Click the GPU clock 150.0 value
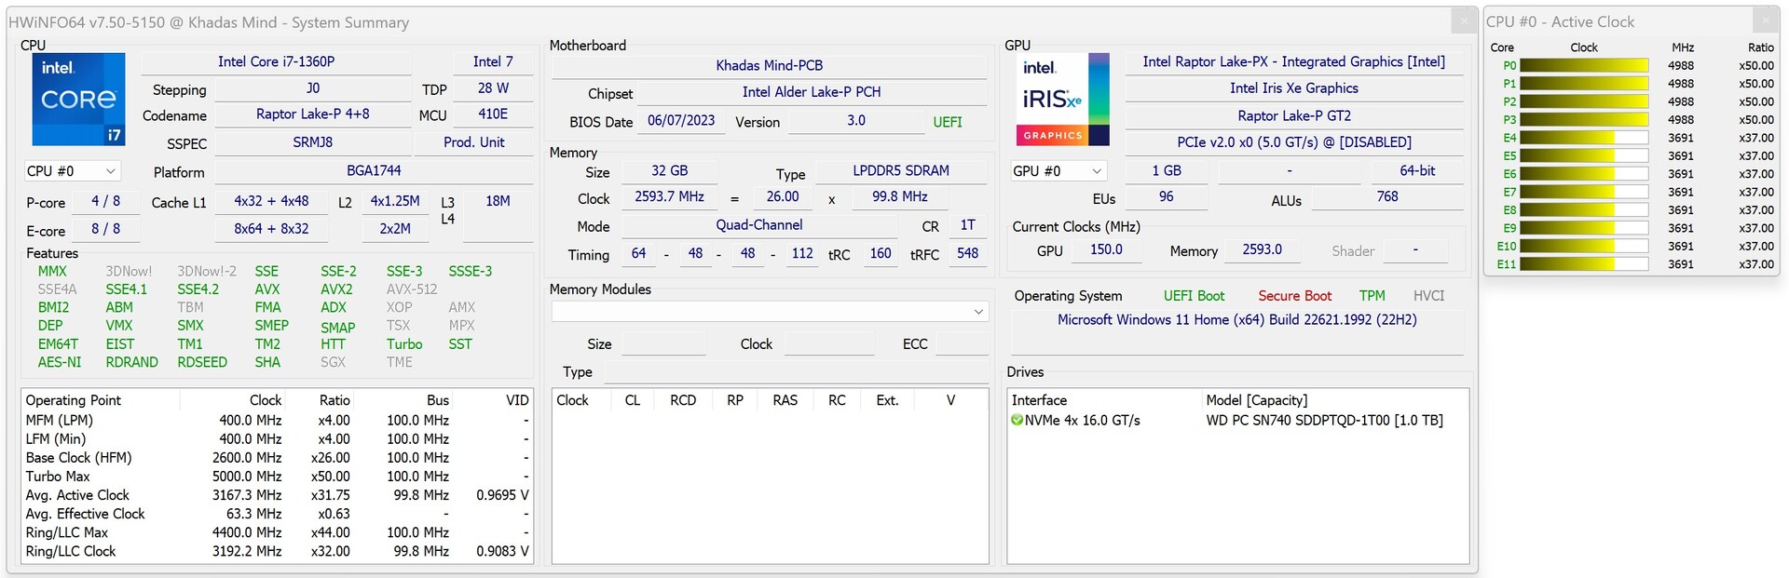Image resolution: width=1789 pixels, height=578 pixels. click(1106, 250)
